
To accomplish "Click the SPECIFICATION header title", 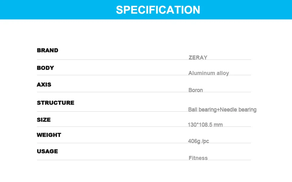I will 158,10.
